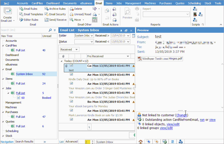
Task: Open the Search Results tab at bottom
Action: pyautogui.click(x=24, y=141)
